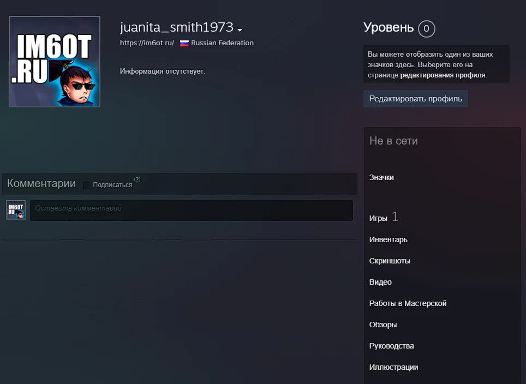Click the question mark help icon
This screenshot has height=384, width=526.
pyautogui.click(x=137, y=179)
